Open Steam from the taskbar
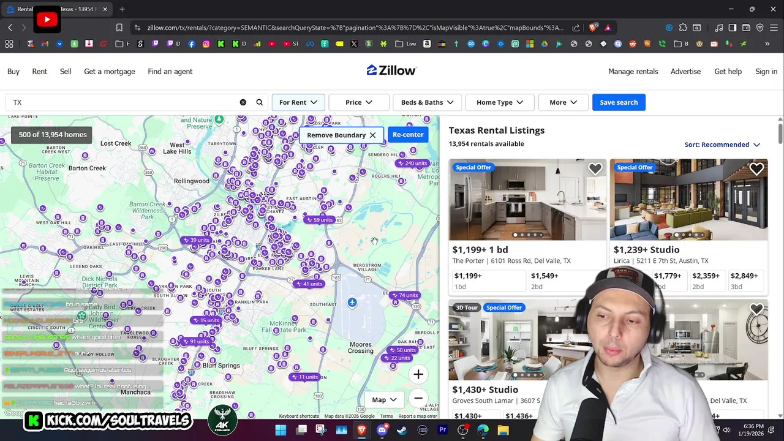784x441 pixels. pos(402,430)
